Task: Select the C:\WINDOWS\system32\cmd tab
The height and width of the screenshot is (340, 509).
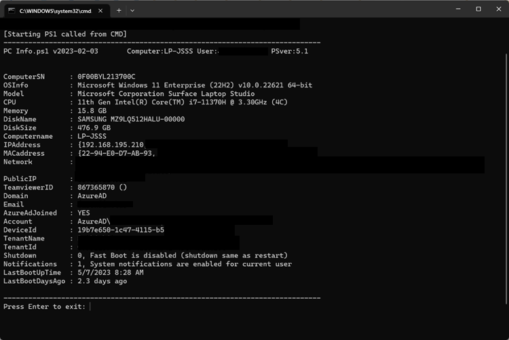Action: (54, 11)
